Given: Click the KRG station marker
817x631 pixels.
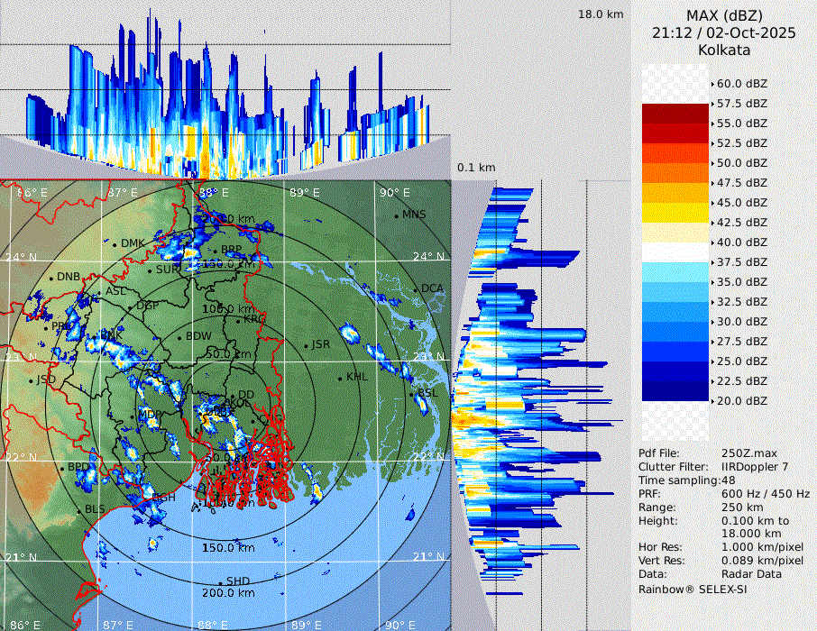Looking at the screenshot, I should coord(238,320).
